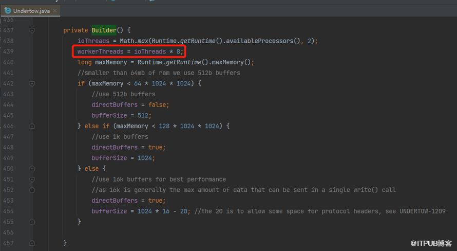Click the 'else if' keyword on line 446

(97, 126)
